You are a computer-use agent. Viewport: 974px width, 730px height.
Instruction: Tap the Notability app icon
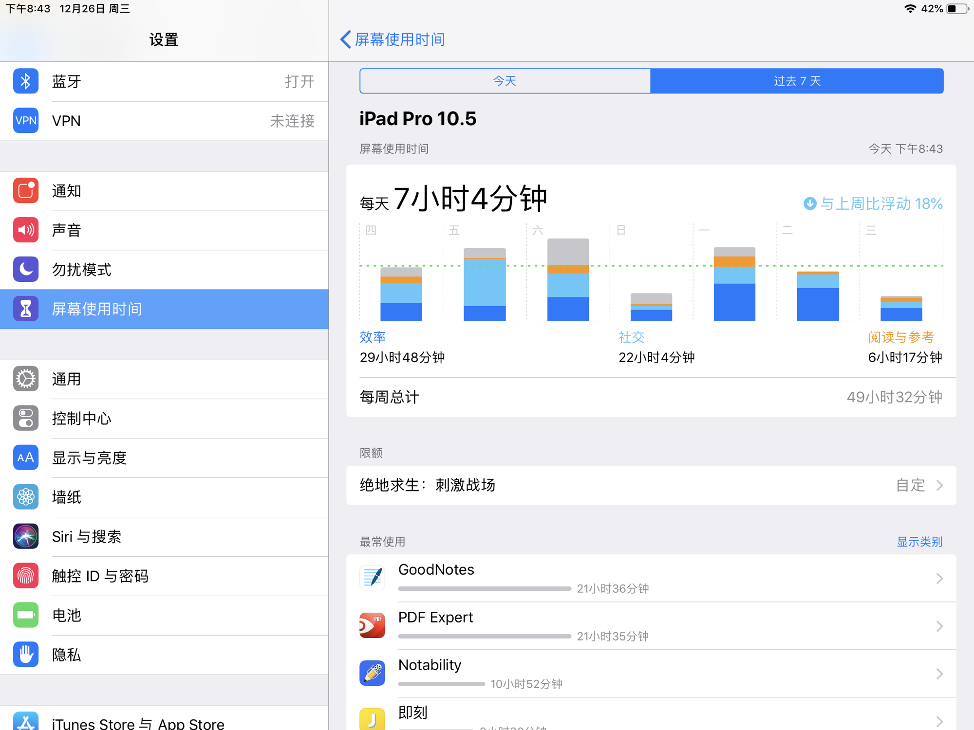(372, 673)
